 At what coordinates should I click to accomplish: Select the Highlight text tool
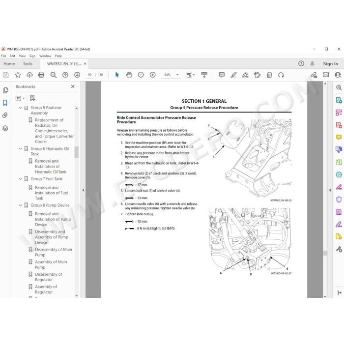click(233, 75)
